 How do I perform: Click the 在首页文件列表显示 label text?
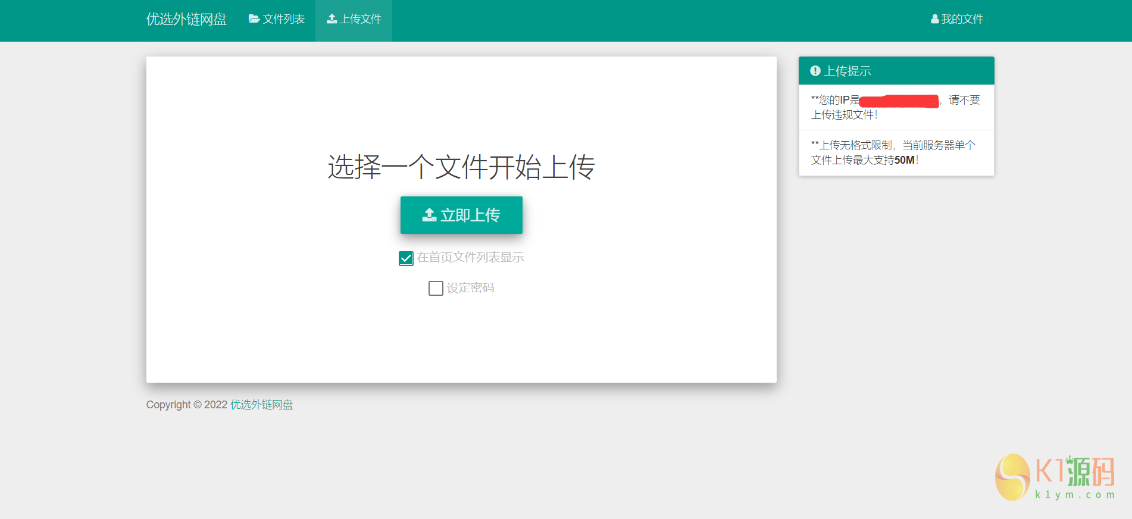coord(470,258)
